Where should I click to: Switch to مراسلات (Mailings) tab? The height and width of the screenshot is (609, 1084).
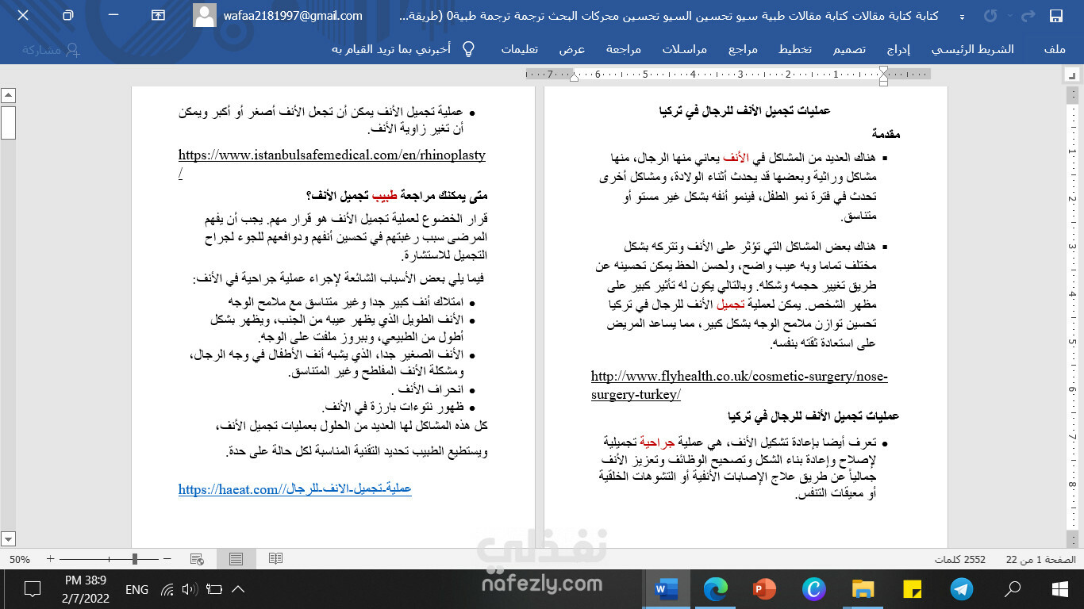pyautogui.click(x=685, y=49)
